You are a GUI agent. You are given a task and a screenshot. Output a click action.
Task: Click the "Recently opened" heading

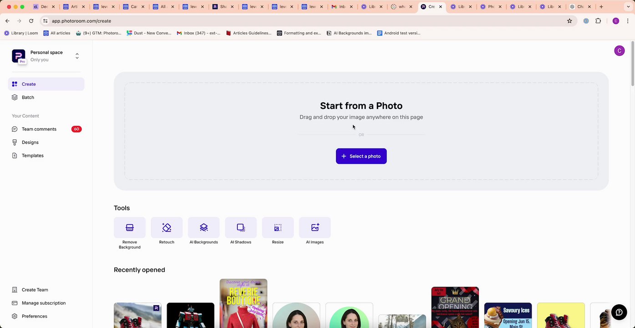(139, 270)
